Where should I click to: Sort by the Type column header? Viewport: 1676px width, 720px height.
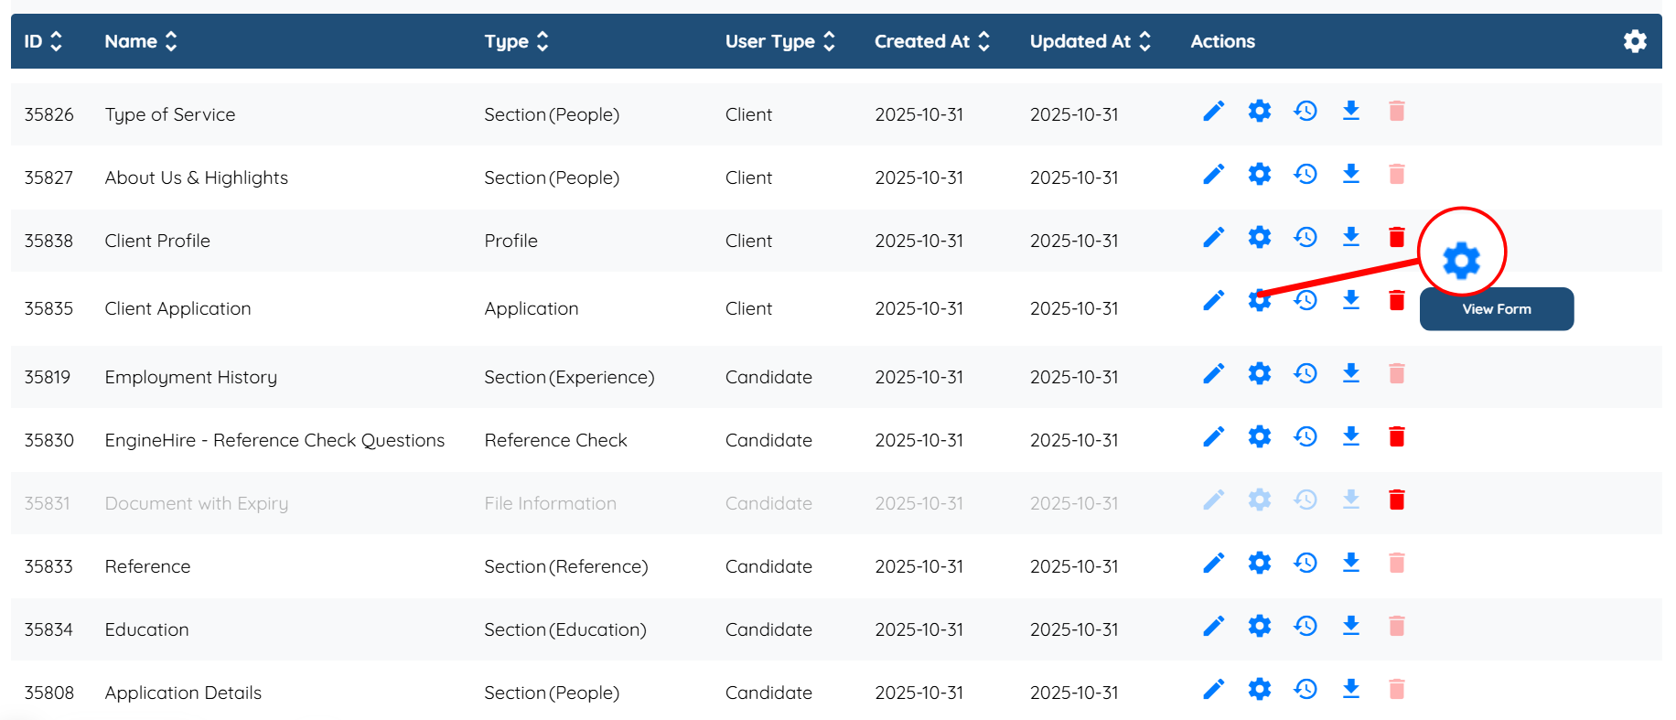pos(516,41)
